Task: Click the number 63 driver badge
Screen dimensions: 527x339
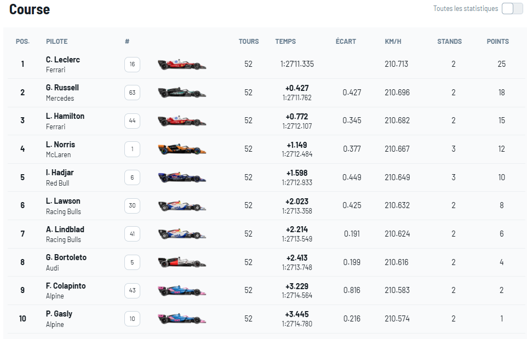Action: [x=132, y=93]
